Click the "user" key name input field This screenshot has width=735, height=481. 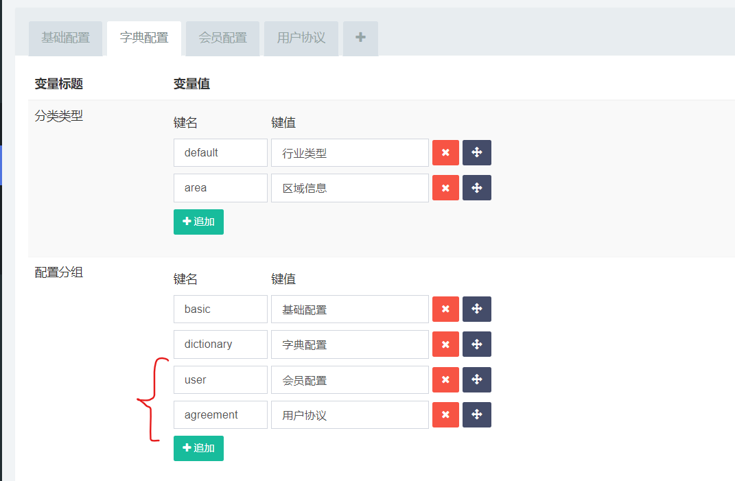[x=220, y=379]
